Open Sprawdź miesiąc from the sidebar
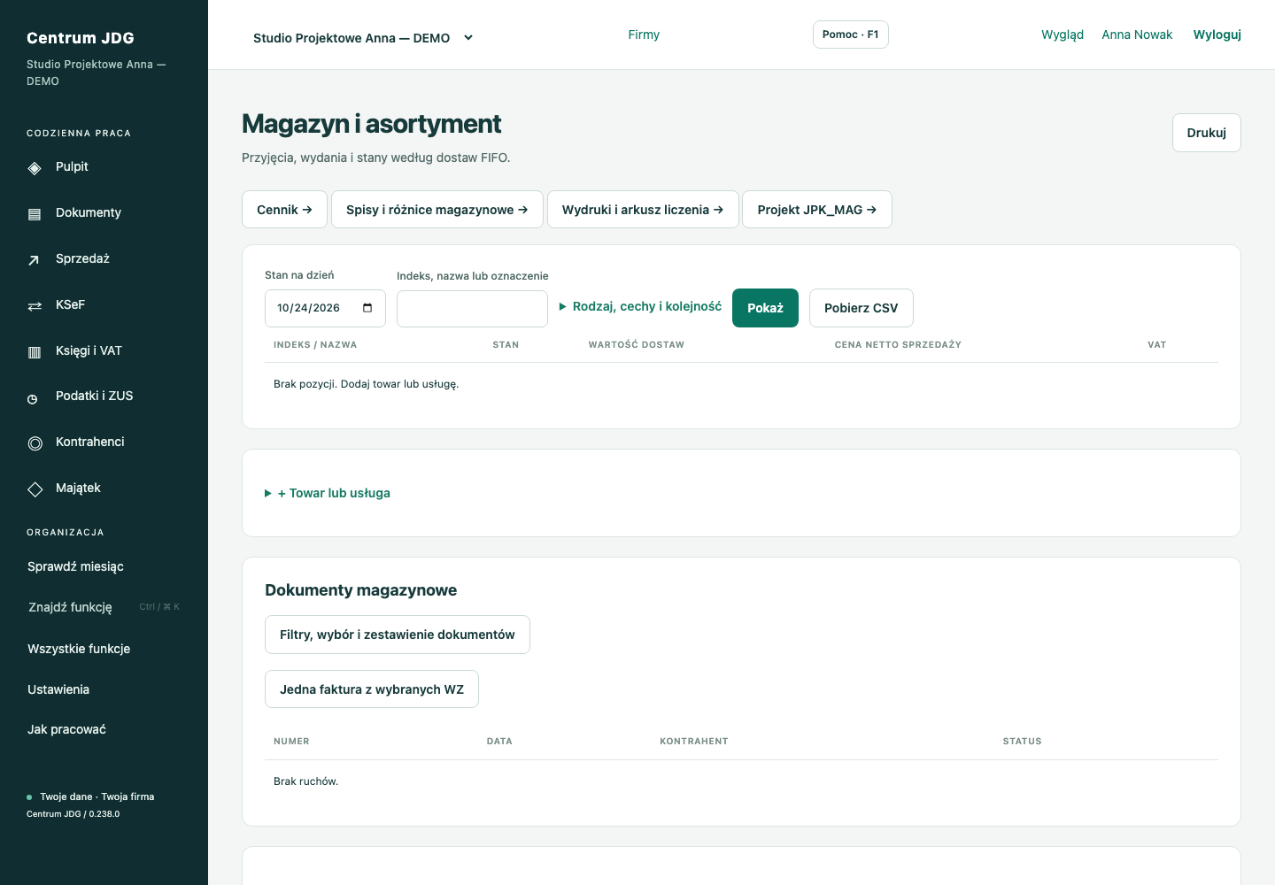This screenshot has height=885, width=1275. coord(75,566)
